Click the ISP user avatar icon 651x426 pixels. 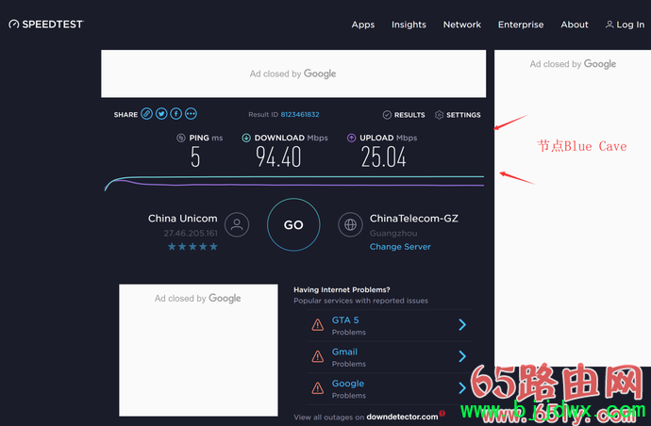[x=237, y=225]
